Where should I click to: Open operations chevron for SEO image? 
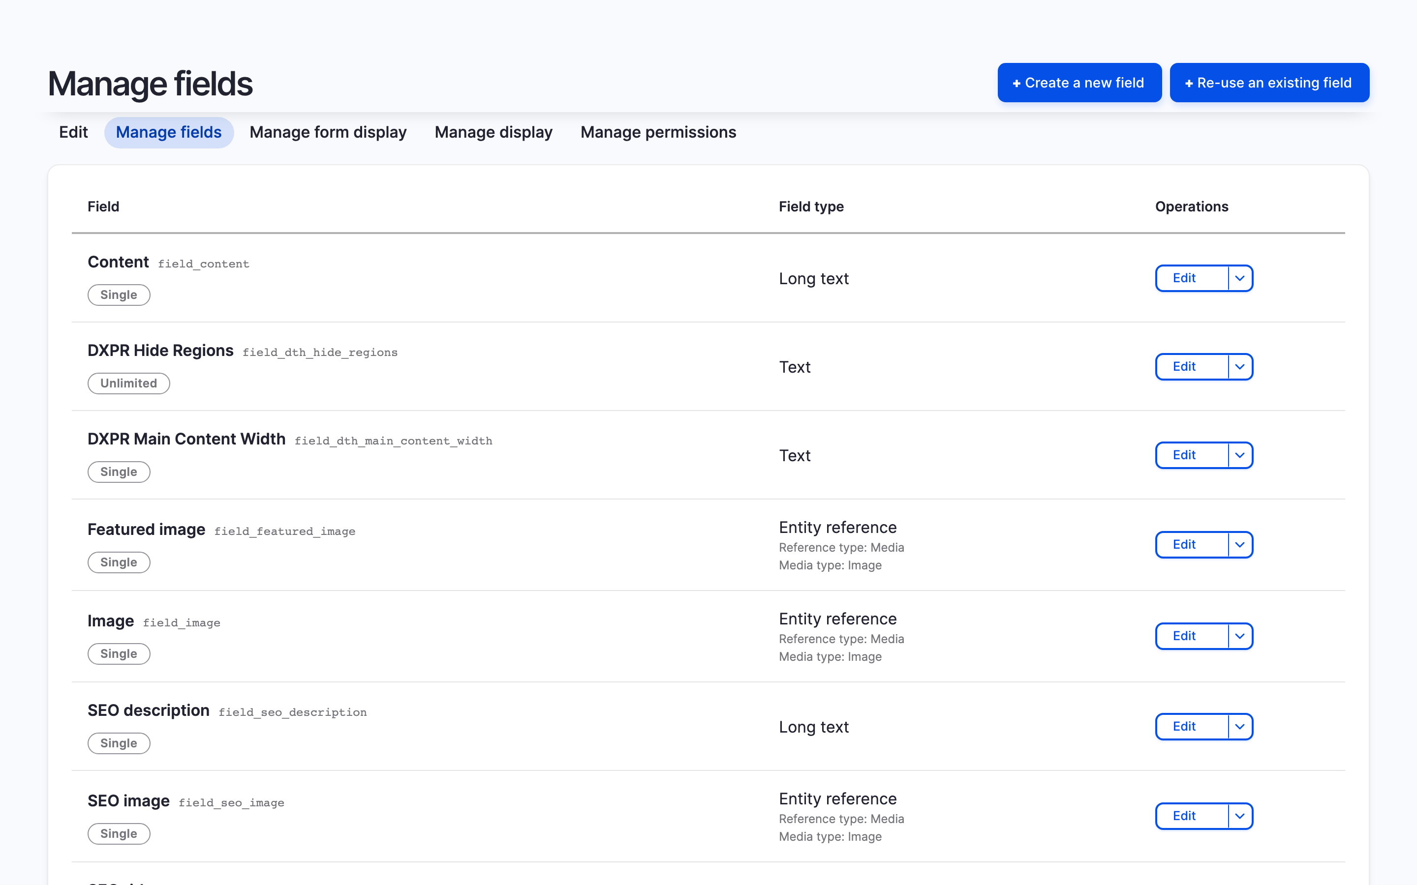pyautogui.click(x=1240, y=816)
